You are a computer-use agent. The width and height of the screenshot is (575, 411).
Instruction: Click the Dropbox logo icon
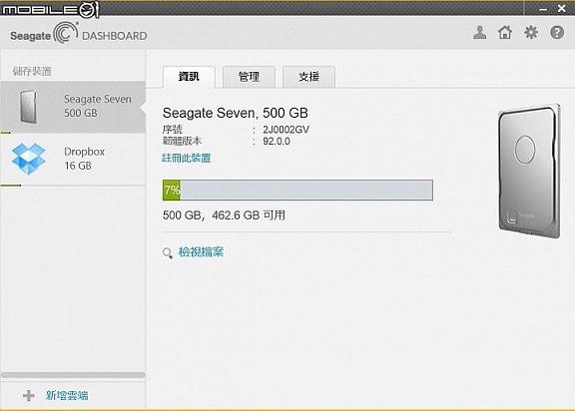click(29, 159)
